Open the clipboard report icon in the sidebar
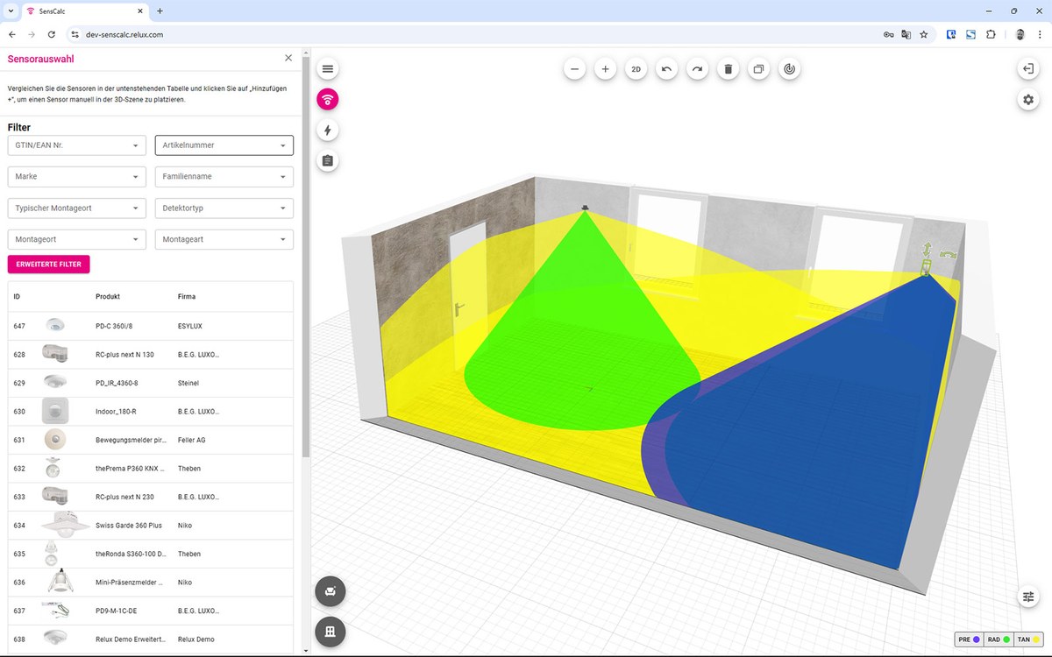1052x657 pixels. pos(327,160)
